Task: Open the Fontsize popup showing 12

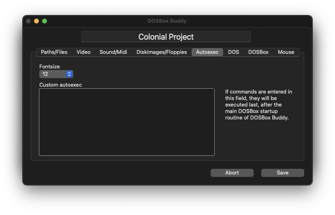Action: coord(56,74)
